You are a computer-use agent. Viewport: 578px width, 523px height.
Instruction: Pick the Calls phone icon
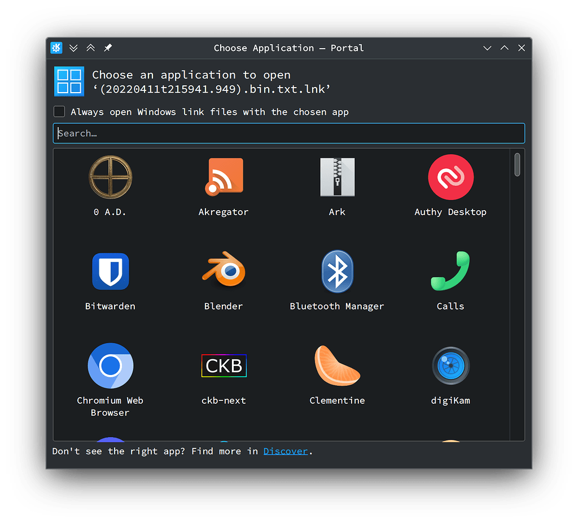[x=450, y=272]
